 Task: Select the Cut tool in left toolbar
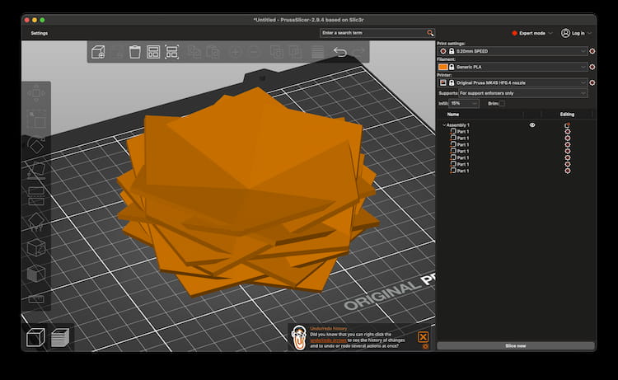(37, 195)
